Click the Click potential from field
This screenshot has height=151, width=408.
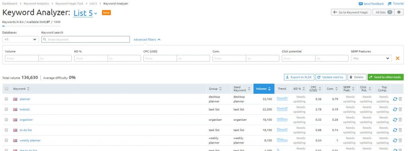coord(298,58)
